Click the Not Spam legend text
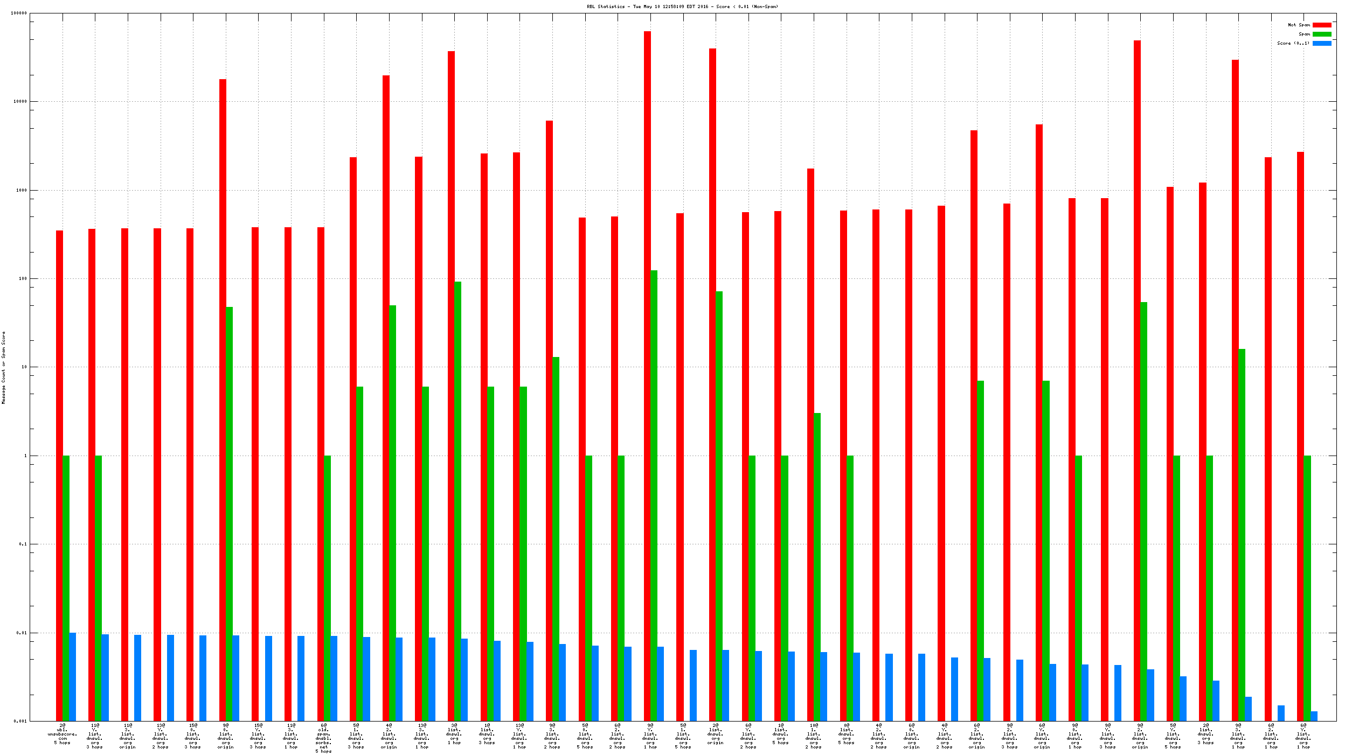1345x756 pixels. pos(1299,25)
